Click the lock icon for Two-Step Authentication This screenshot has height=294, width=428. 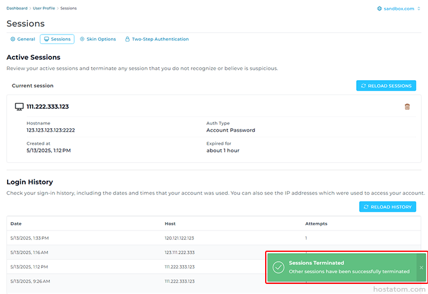(127, 39)
